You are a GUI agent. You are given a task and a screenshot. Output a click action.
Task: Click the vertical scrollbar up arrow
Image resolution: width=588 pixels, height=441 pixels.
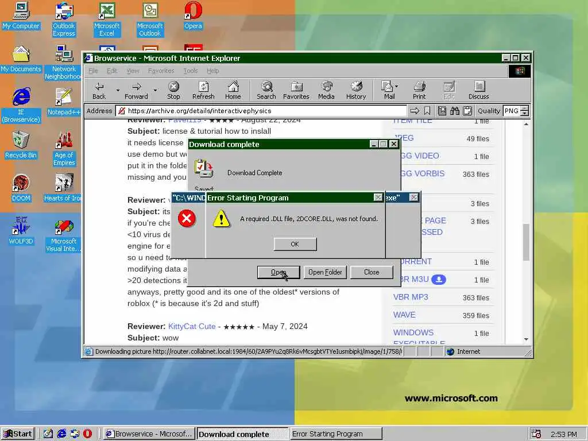coord(526,124)
